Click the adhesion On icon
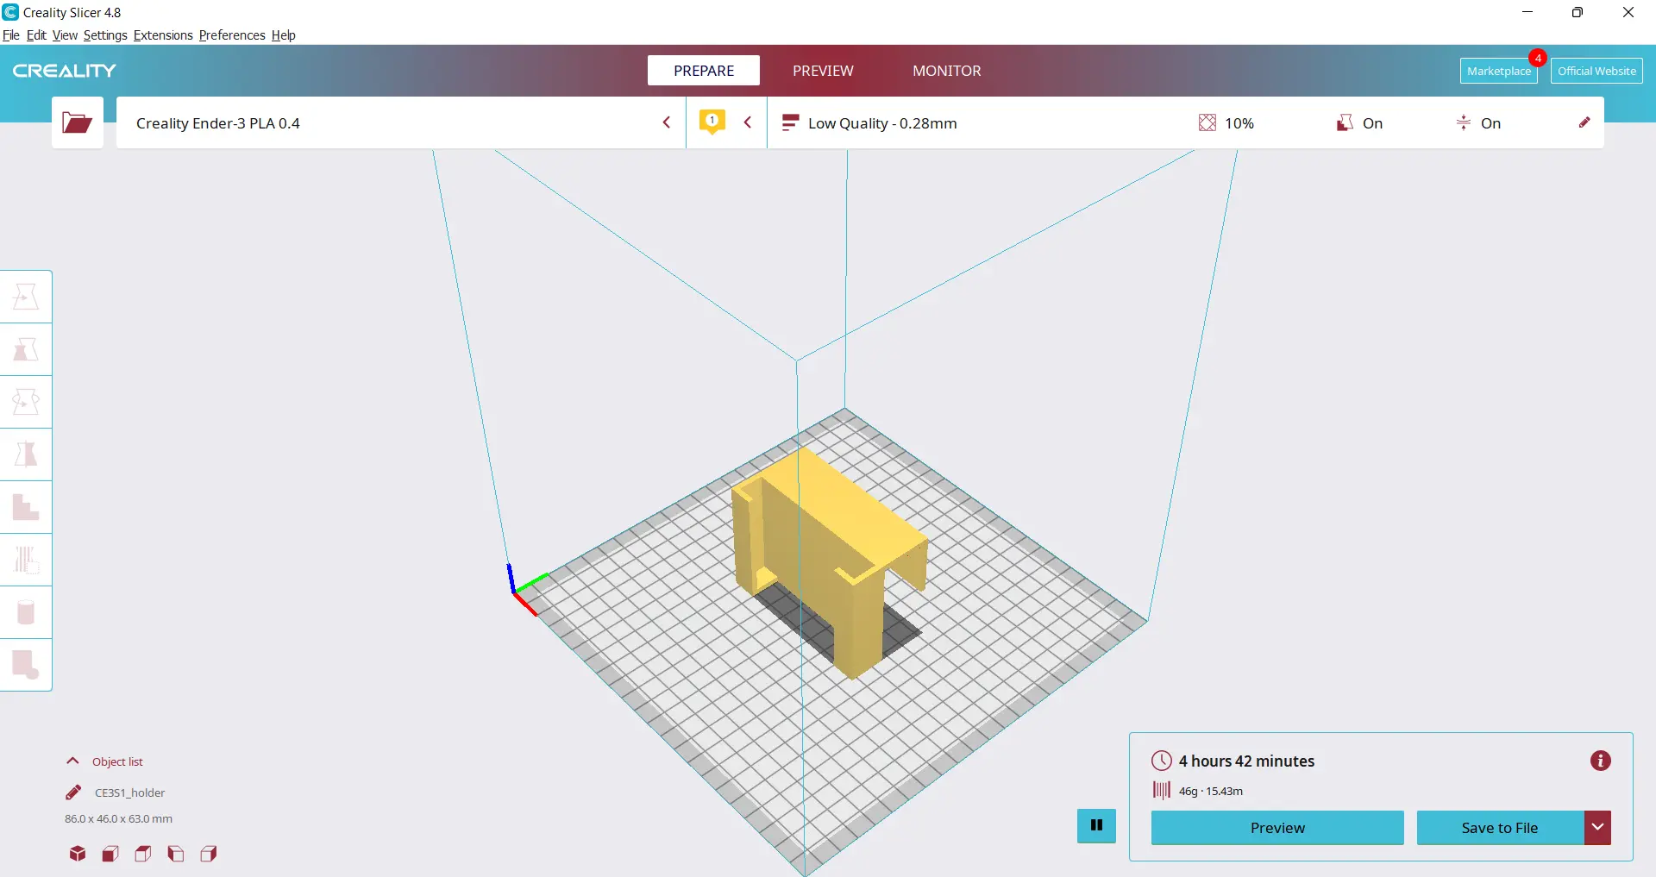1656x877 pixels. (x=1464, y=123)
